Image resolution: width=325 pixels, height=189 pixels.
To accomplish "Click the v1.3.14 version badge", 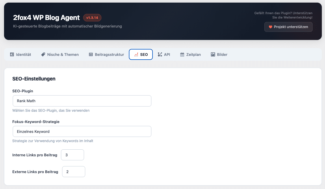I will click(92, 18).
